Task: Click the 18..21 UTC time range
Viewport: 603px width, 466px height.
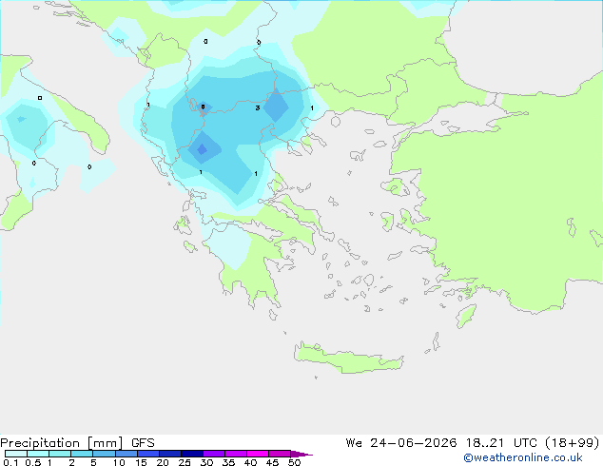Action: pyautogui.click(x=502, y=443)
